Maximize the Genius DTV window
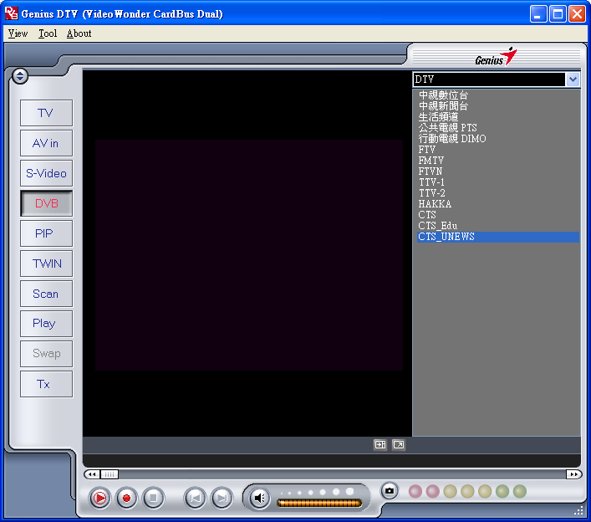Image resolution: width=591 pixels, height=522 pixels. point(558,14)
